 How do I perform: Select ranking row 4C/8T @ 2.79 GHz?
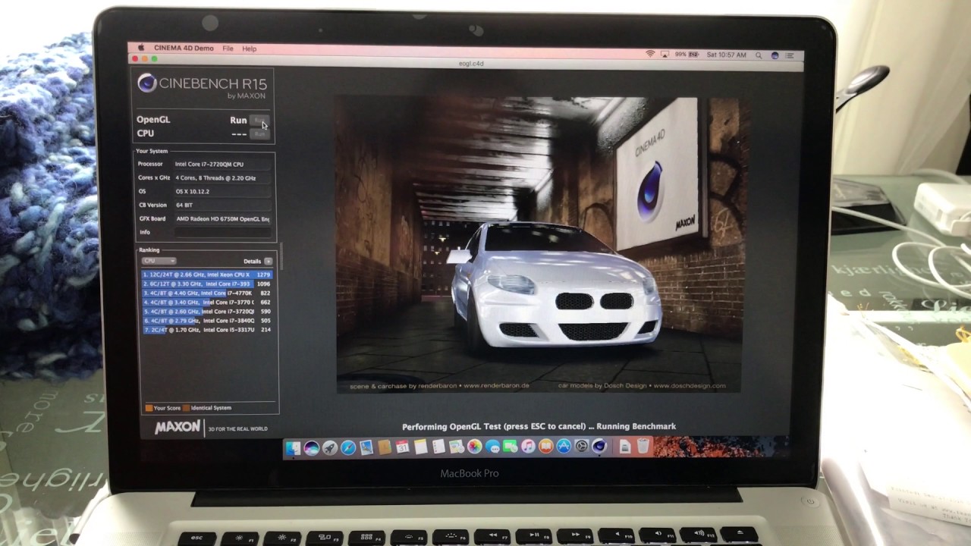tap(206, 321)
